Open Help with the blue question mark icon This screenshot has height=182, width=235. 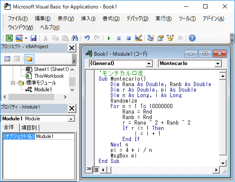(192, 38)
